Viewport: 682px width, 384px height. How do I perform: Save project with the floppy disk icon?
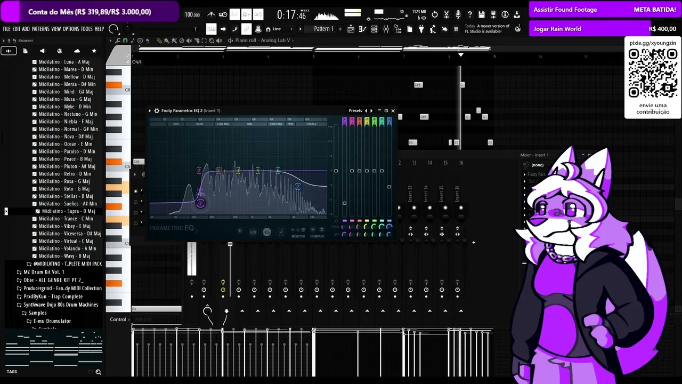coord(481,14)
